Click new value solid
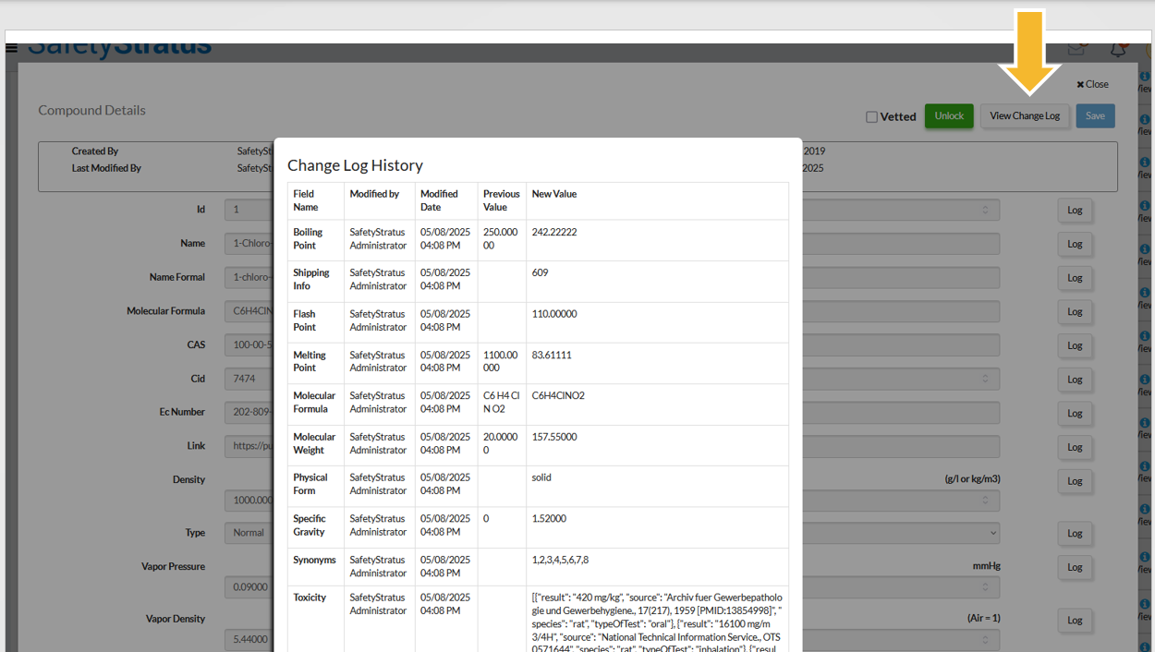Image resolution: width=1155 pixels, height=652 pixels. click(x=541, y=477)
